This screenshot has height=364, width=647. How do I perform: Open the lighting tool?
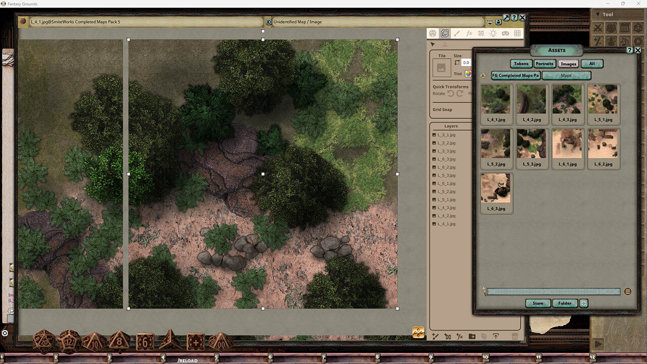(494, 33)
